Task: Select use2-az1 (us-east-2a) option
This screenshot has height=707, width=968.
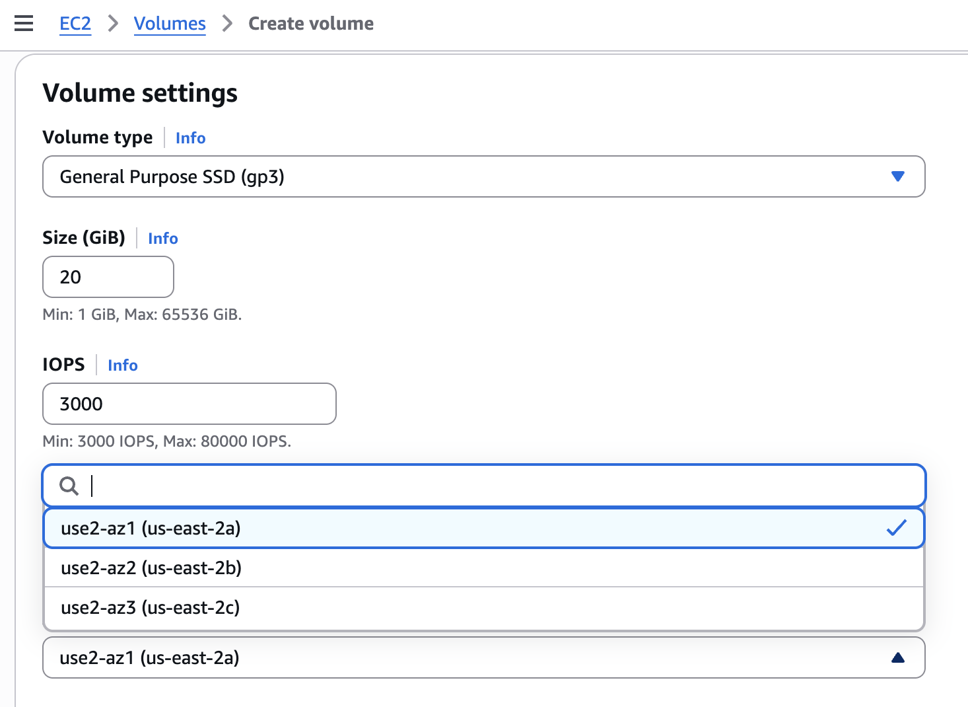Action: click(x=484, y=528)
